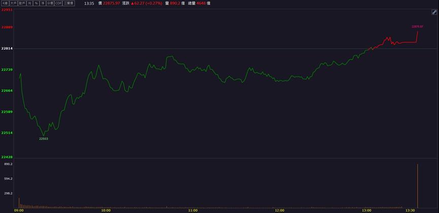Screen dimensions: 439x213
Task: Click the 22875.97 label above the red line
Action: coord(417,26)
